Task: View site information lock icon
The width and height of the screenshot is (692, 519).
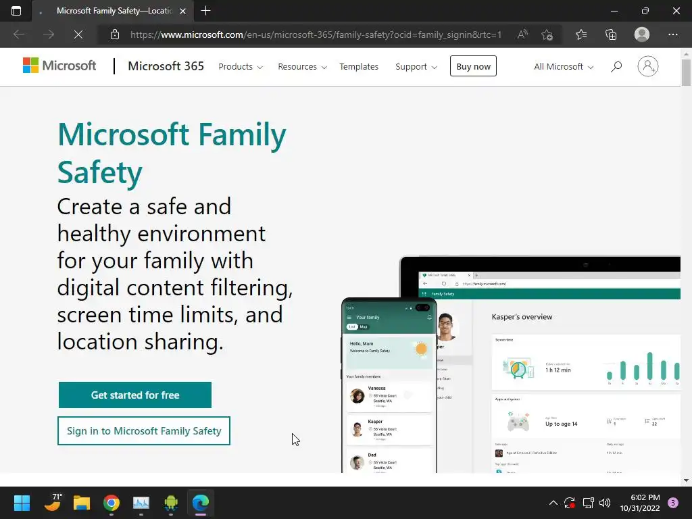Action: [x=115, y=34]
